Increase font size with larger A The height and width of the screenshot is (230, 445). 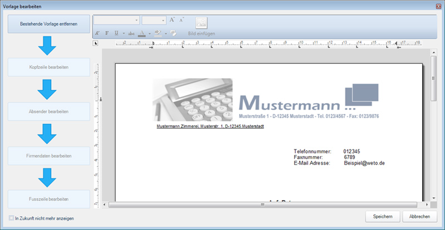pyautogui.click(x=172, y=20)
